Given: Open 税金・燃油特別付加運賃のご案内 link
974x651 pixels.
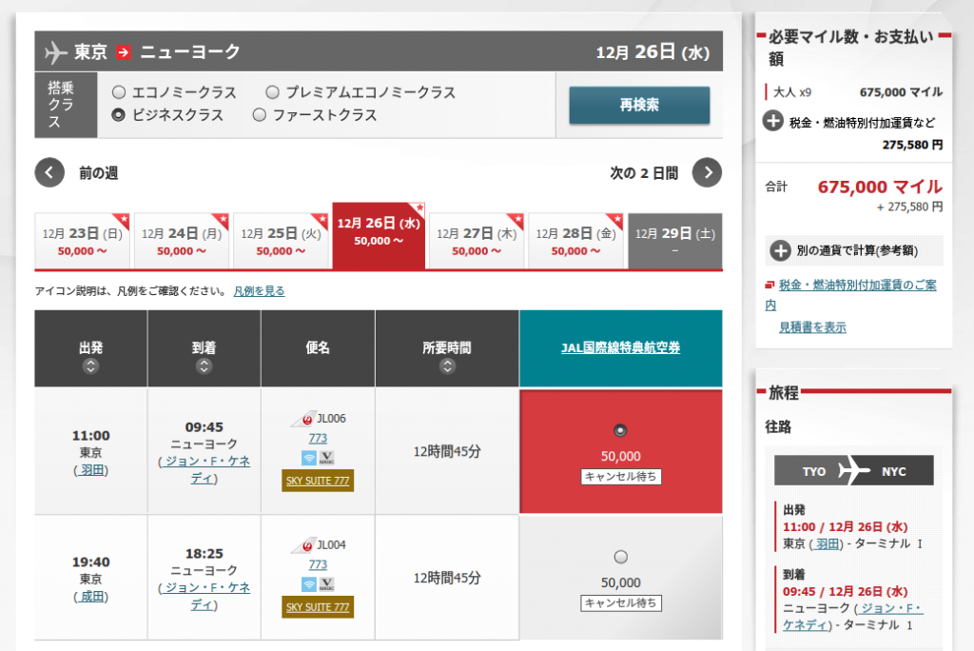Looking at the screenshot, I should click(850, 295).
